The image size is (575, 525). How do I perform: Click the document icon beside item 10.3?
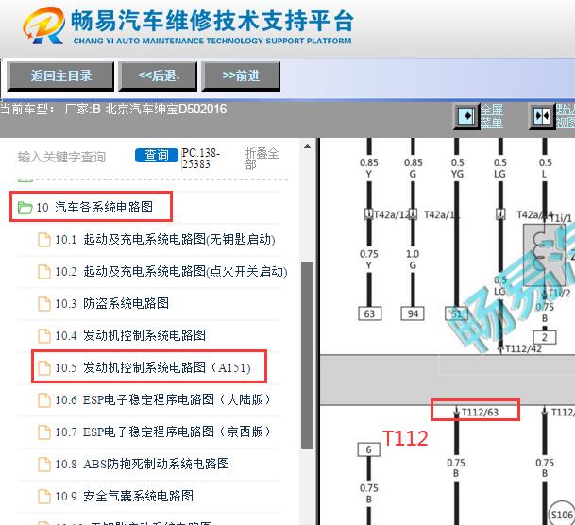click(x=44, y=304)
